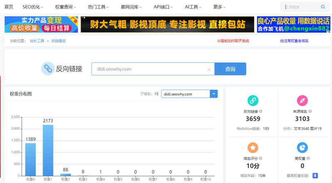Click the 3659 backlink count value
This screenshot has height=183, width=332.
coord(253,119)
